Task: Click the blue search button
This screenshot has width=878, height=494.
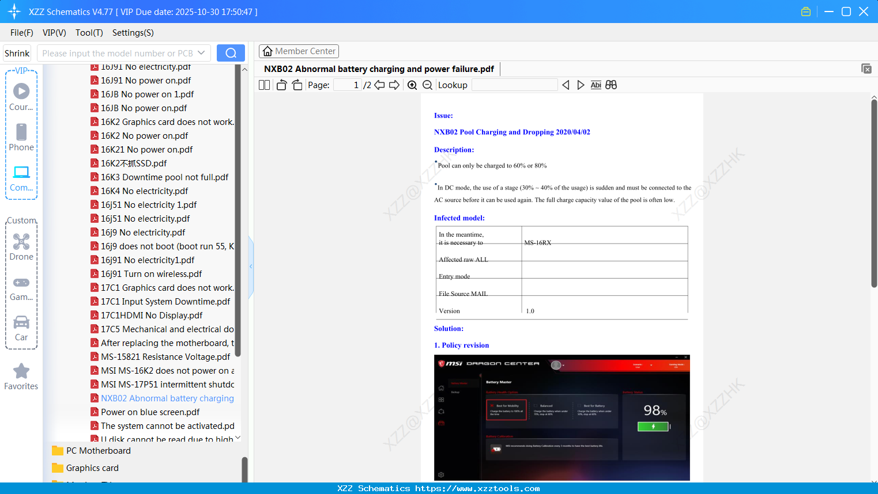Action: coord(231,53)
